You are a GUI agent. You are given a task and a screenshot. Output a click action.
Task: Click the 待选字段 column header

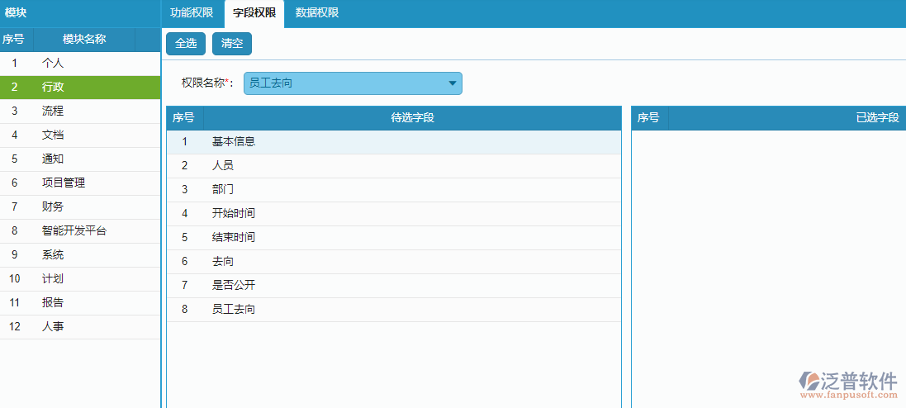(x=413, y=118)
